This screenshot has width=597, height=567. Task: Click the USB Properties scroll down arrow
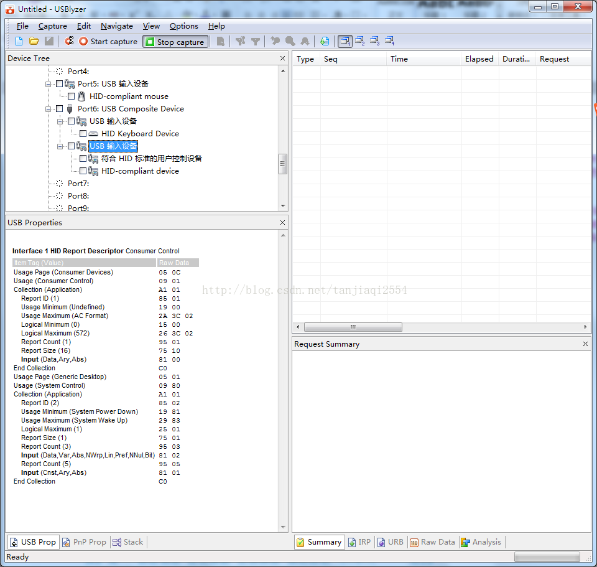click(x=283, y=527)
